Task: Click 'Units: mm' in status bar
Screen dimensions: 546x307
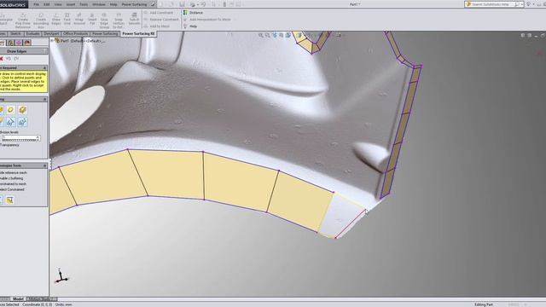Action: [64, 304]
